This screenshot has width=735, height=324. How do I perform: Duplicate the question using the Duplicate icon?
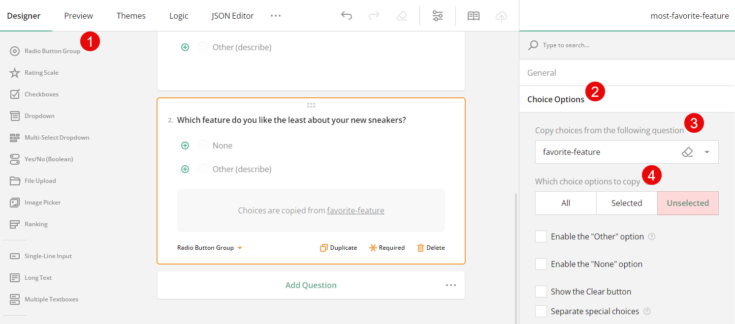point(338,247)
